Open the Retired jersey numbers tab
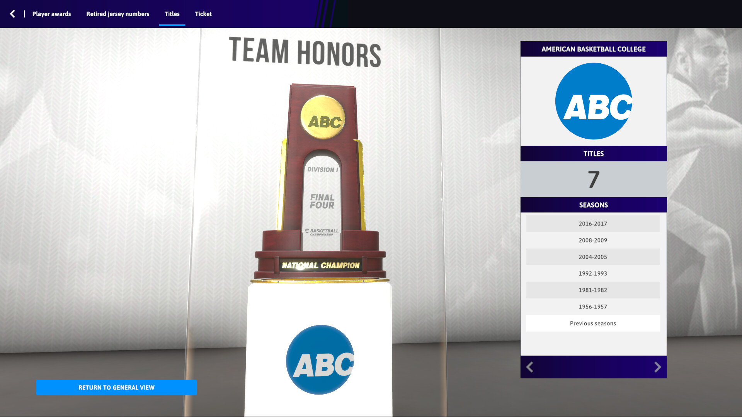Viewport: 742px width, 417px height. pos(117,14)
